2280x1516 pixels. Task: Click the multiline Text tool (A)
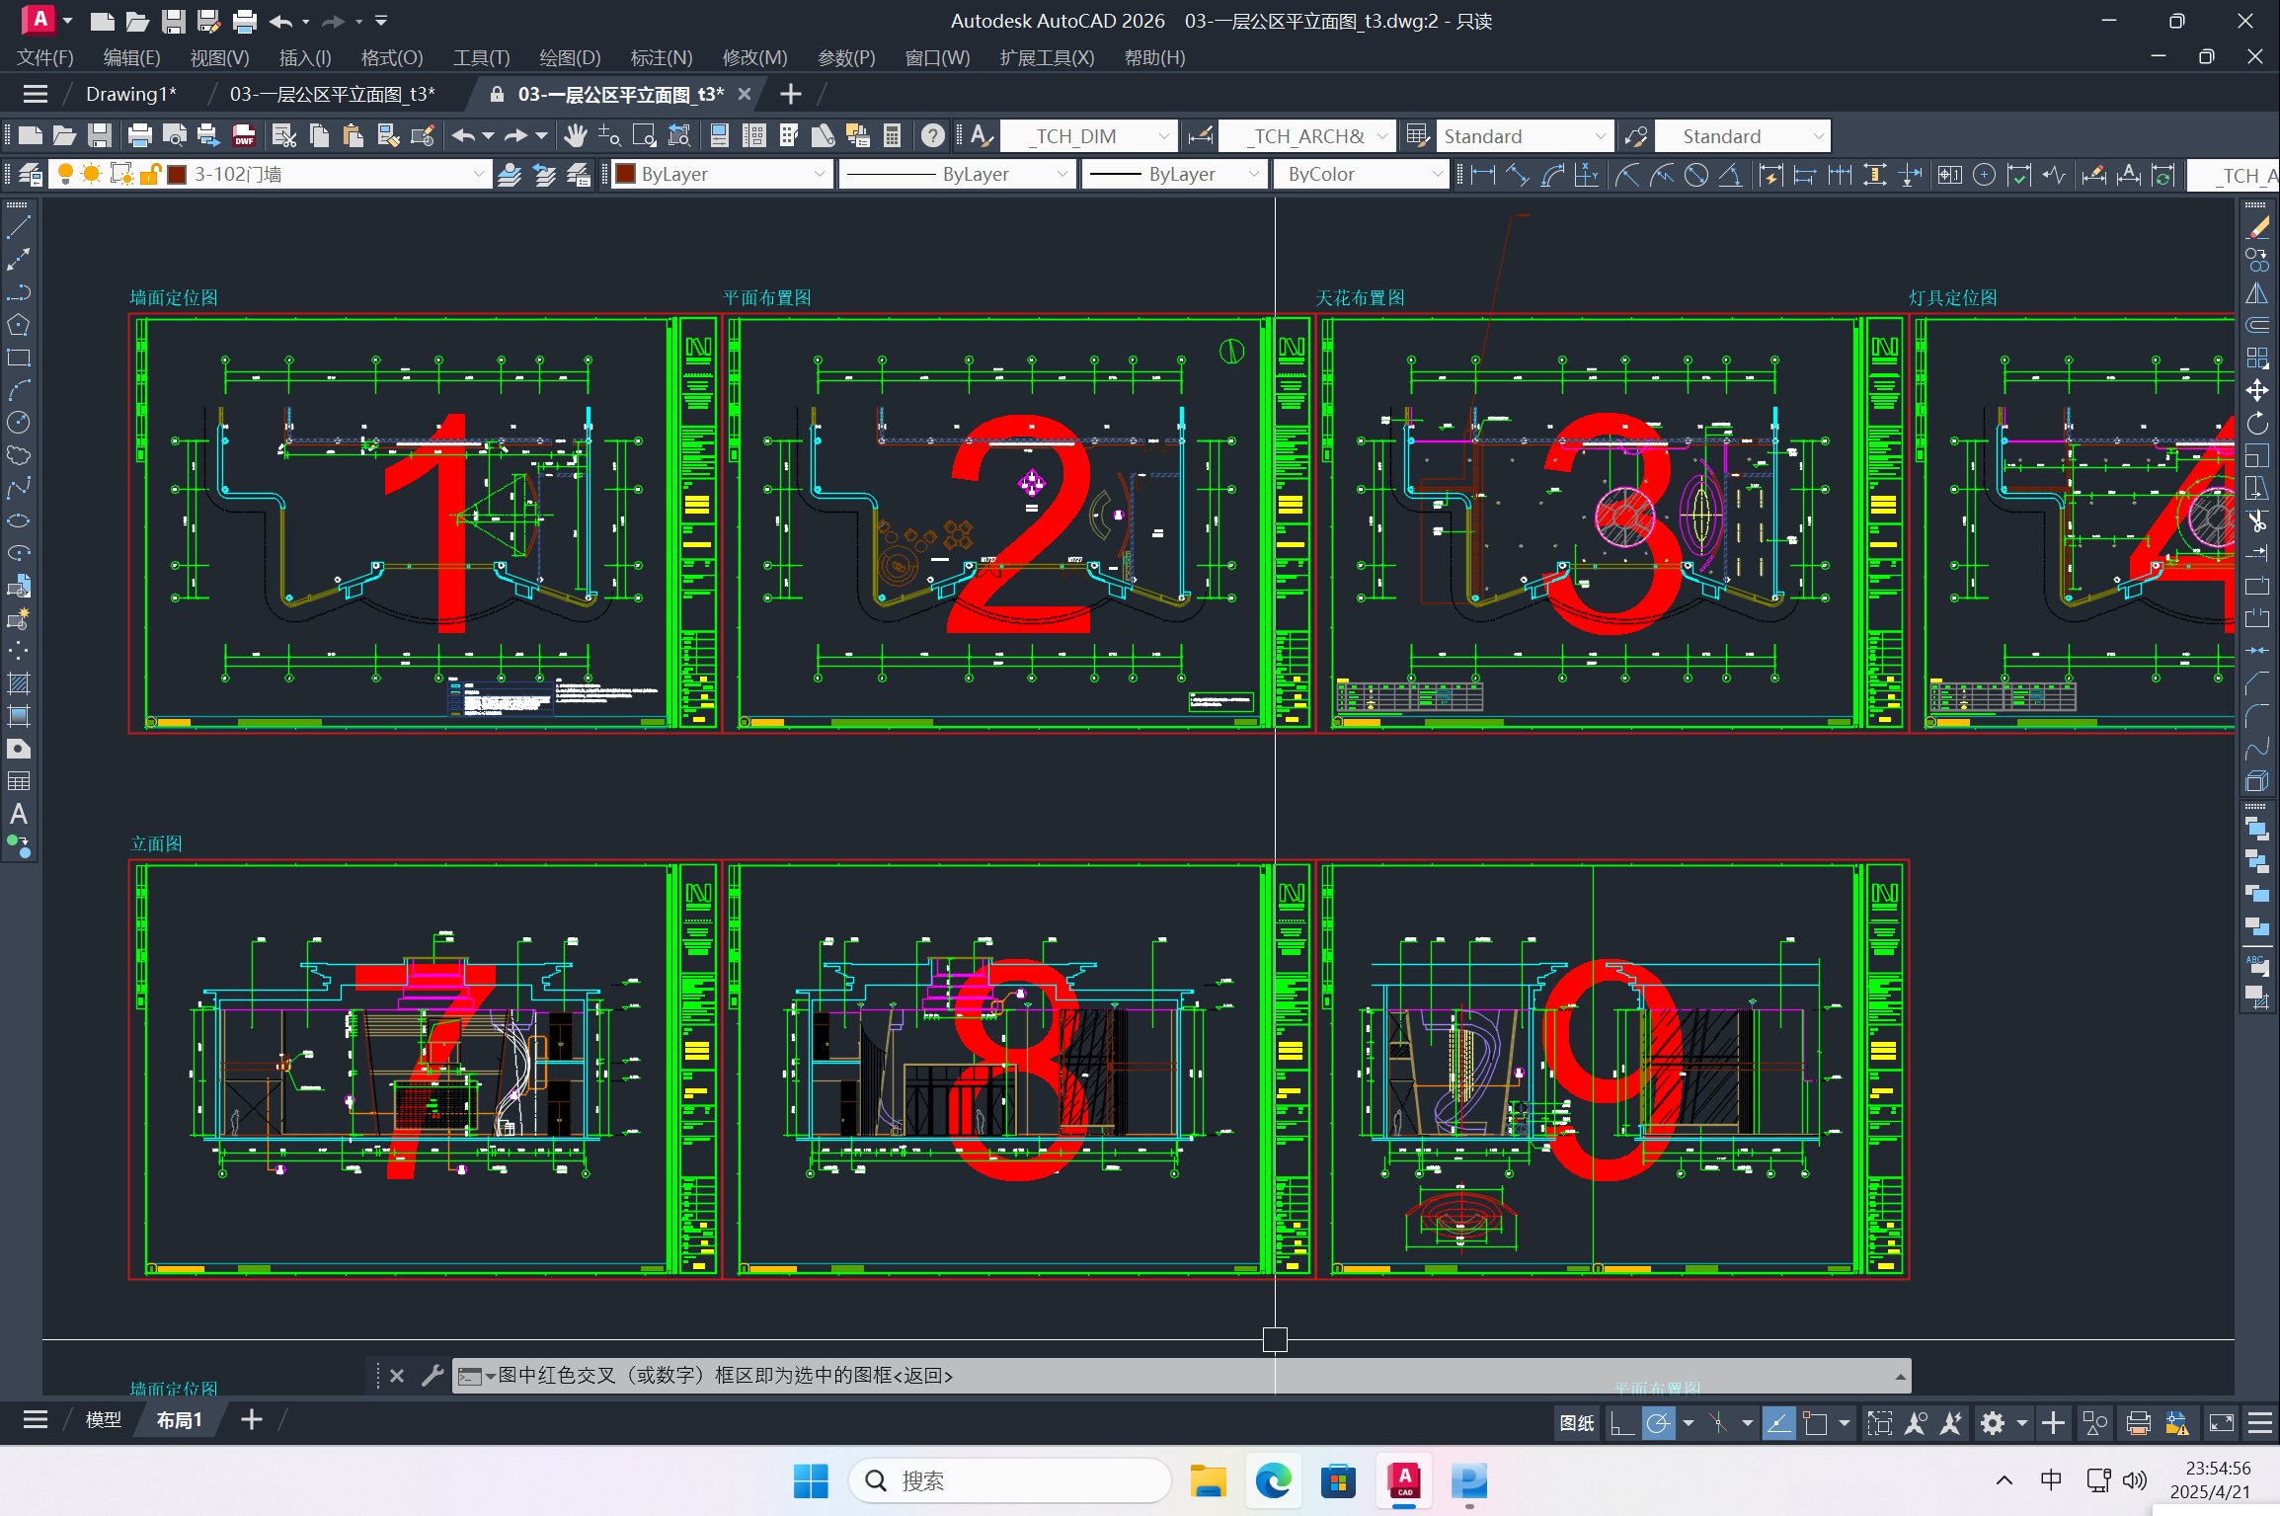point(18,814)
